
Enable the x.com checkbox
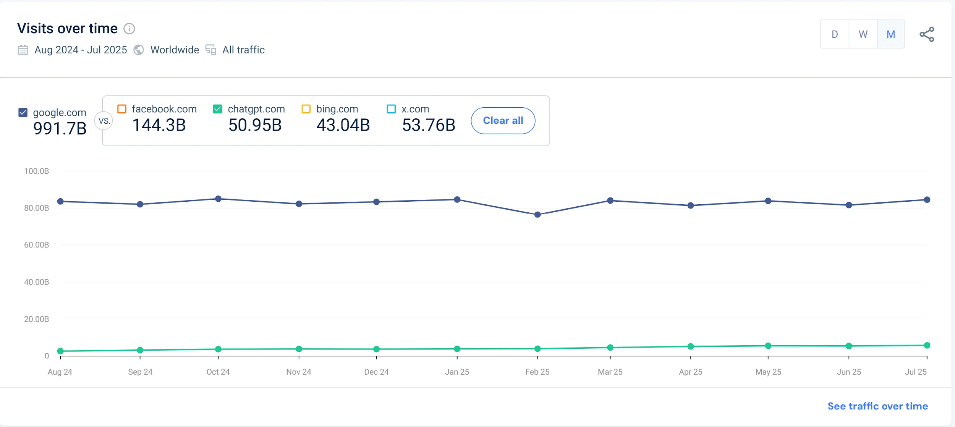pyautogui.click(x=391, y=109)
